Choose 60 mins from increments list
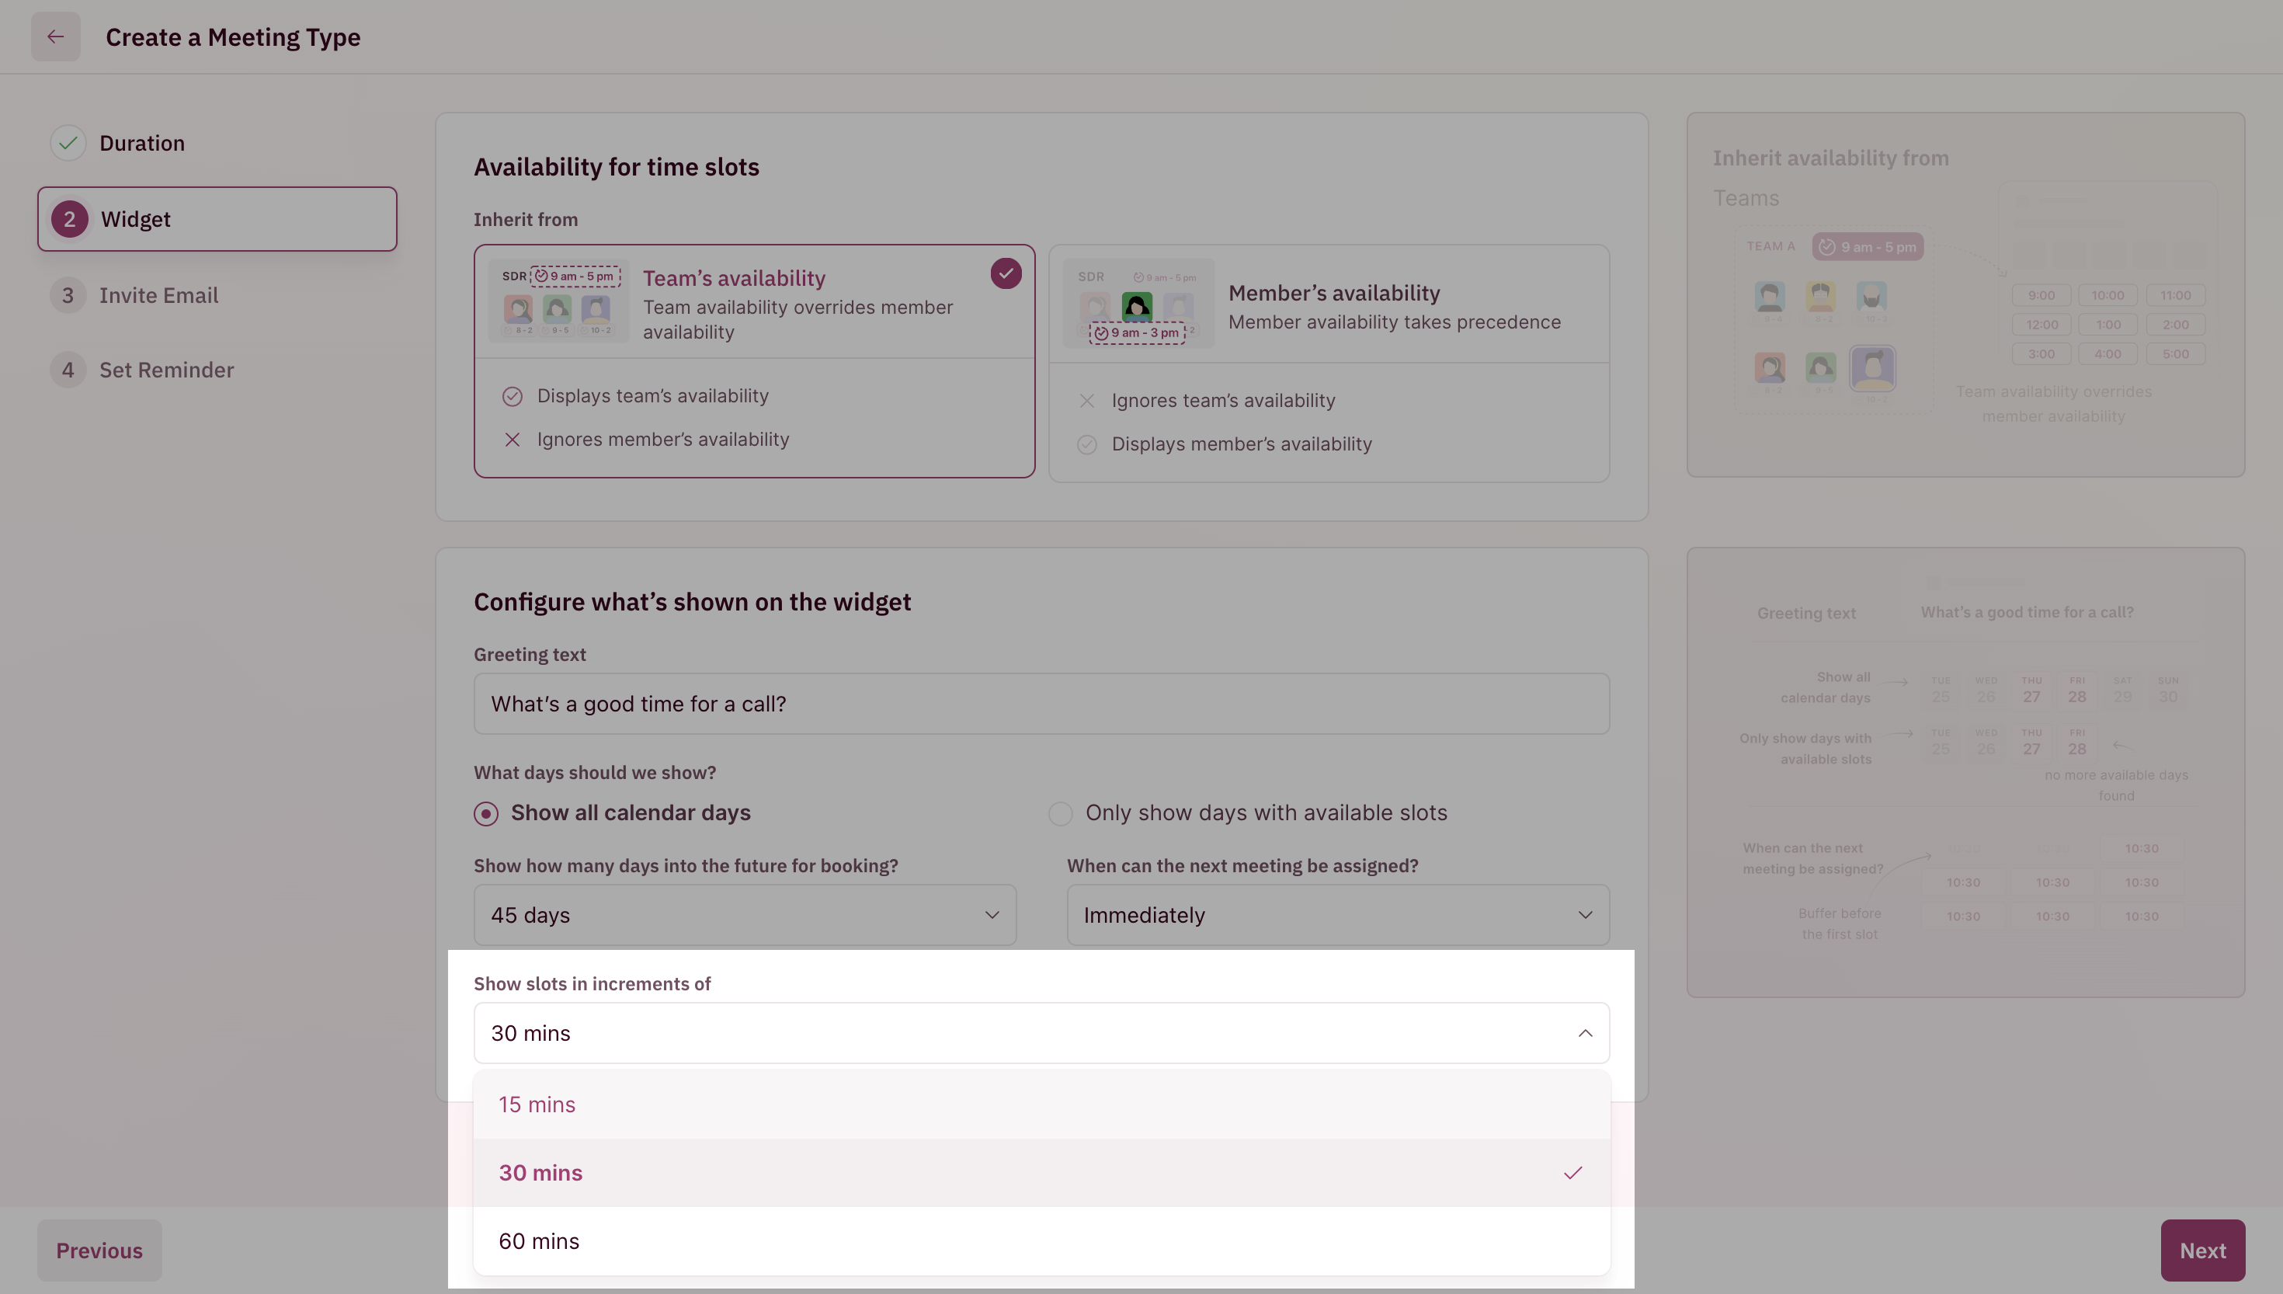Viewport: 2283px width, 1294px height. point(538,1241)
